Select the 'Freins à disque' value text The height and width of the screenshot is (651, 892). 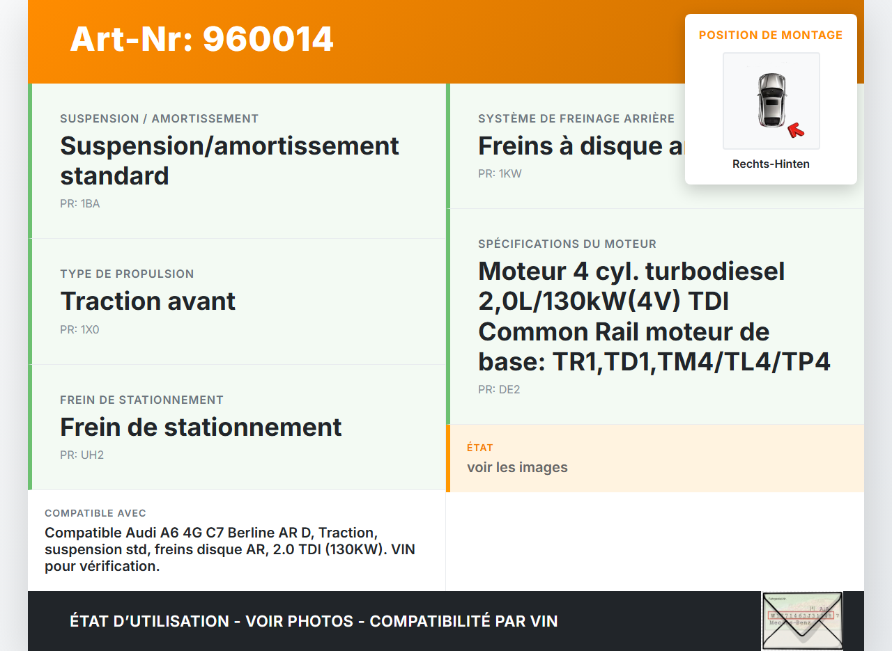[x=581, y=146]
